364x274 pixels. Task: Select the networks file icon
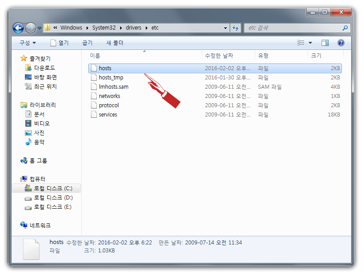[x=94, y=96]
